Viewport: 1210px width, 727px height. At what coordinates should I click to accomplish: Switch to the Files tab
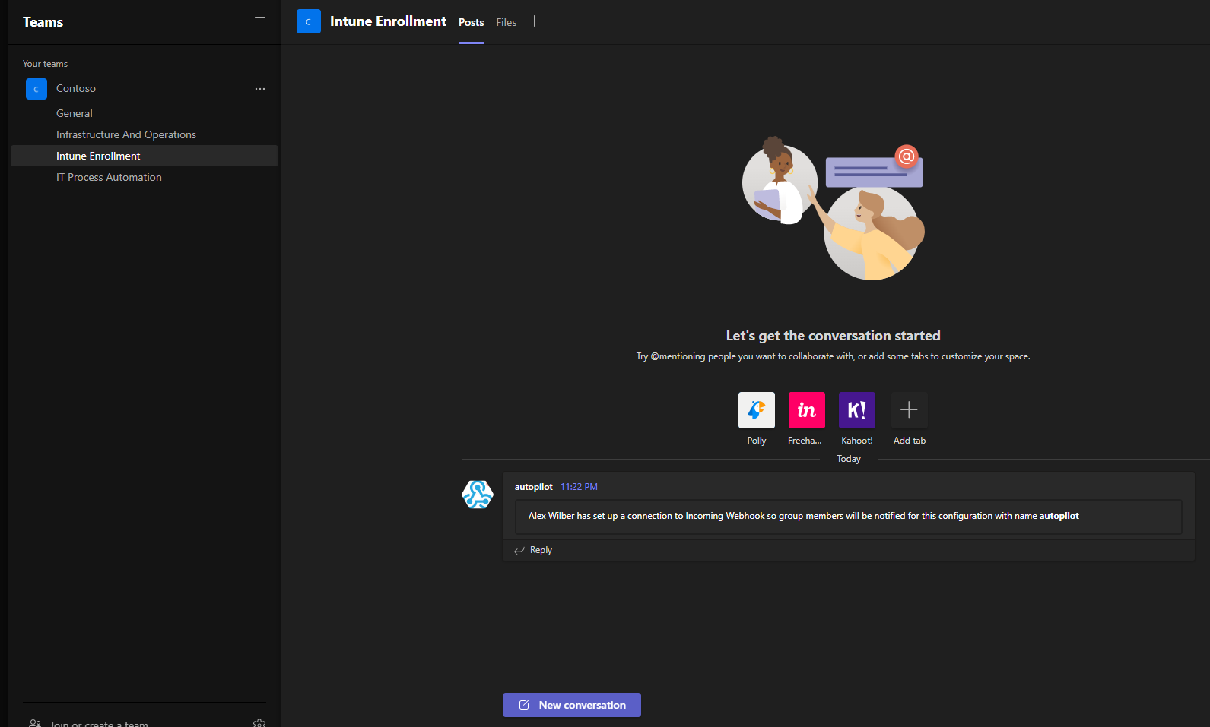506,22
